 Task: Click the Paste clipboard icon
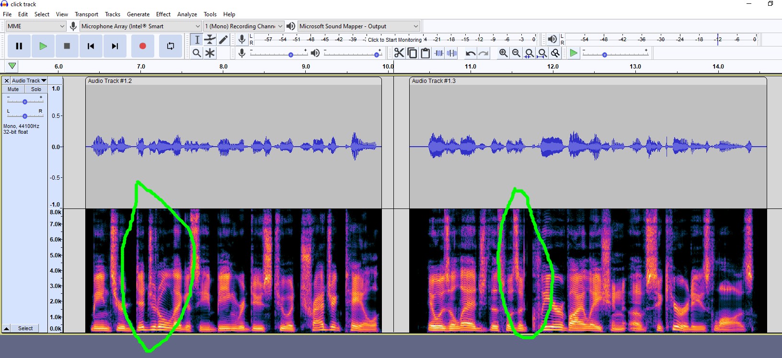click(x=425, y=53)
